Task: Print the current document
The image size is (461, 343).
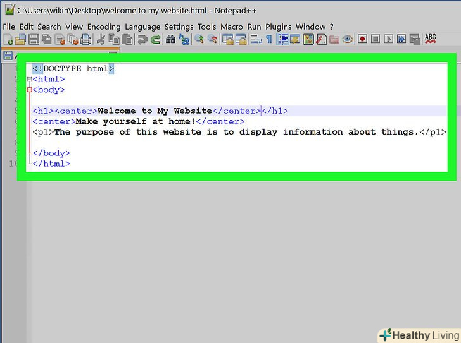Action: [x=85, y=39]
